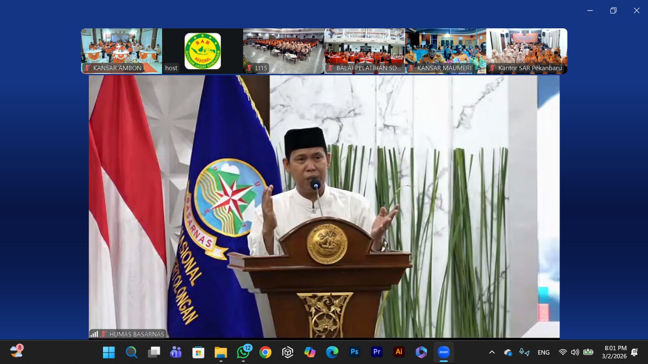Open the clock and calendar flyout

pyautogui.click(x=614, y=352)
